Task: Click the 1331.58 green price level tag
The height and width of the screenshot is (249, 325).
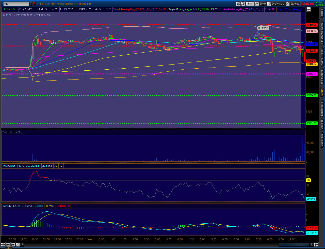Action: point(312,123)
